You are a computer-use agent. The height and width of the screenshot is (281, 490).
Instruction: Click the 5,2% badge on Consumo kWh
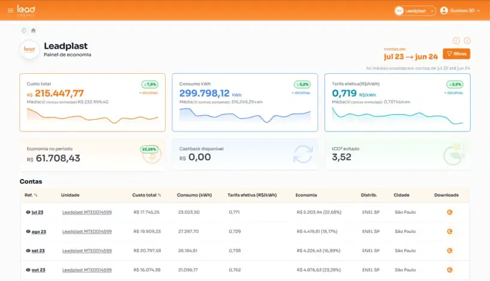point(302,85)
